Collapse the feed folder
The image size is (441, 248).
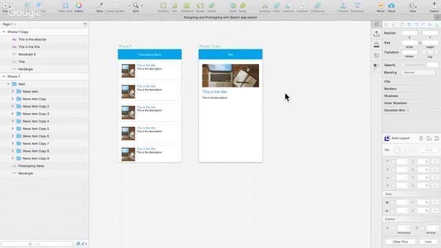coord(8,84)
